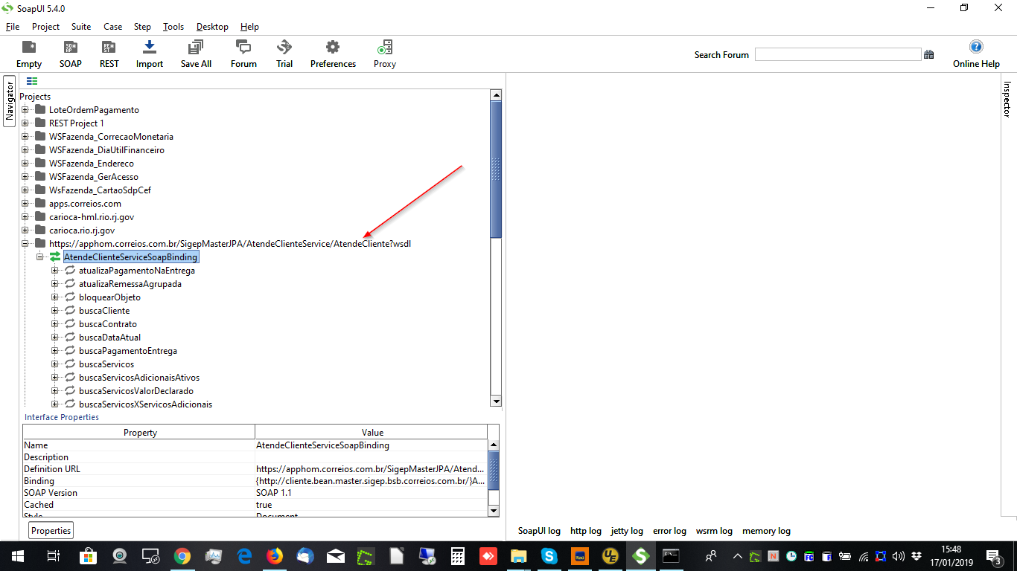Open the File menu

pos(13,27)
